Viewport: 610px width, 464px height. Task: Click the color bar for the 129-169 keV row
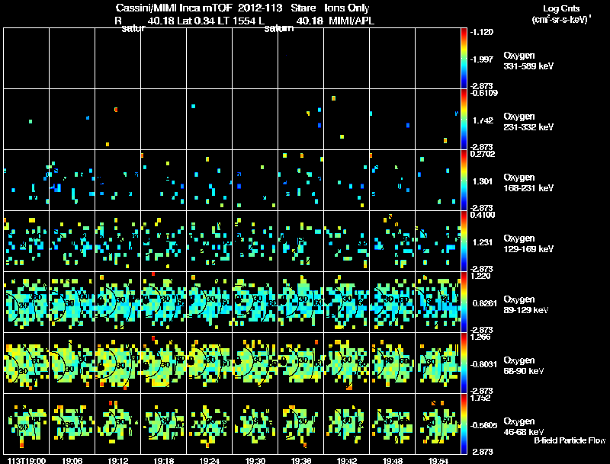(x=464, y=241)
